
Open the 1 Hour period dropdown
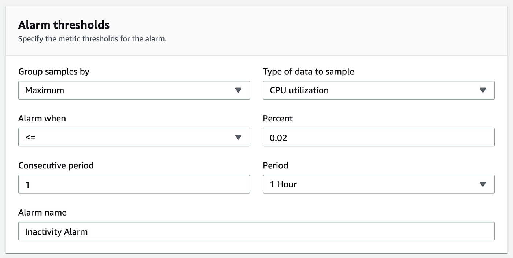[370, 184]
